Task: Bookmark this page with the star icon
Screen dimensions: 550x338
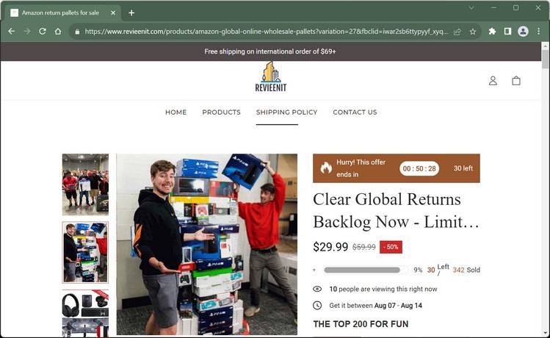Action: click(473, 32)
